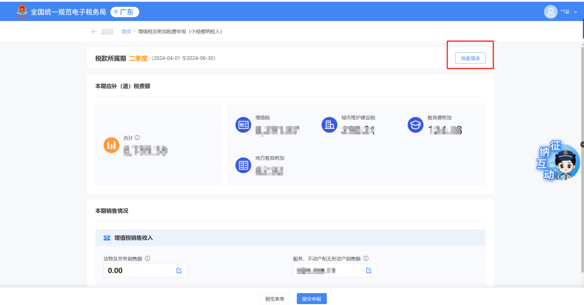Expand the account menu chevron

575,12
